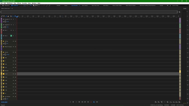The width and height of the screenshot is (189, 106).
Task: Open the Favorites menu
Action: 24,3
